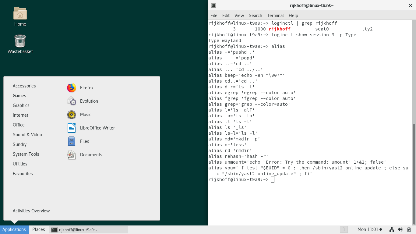Screen dimensions: 416x234
Task: Open the Activities Overview link
Action: point(31,211)
